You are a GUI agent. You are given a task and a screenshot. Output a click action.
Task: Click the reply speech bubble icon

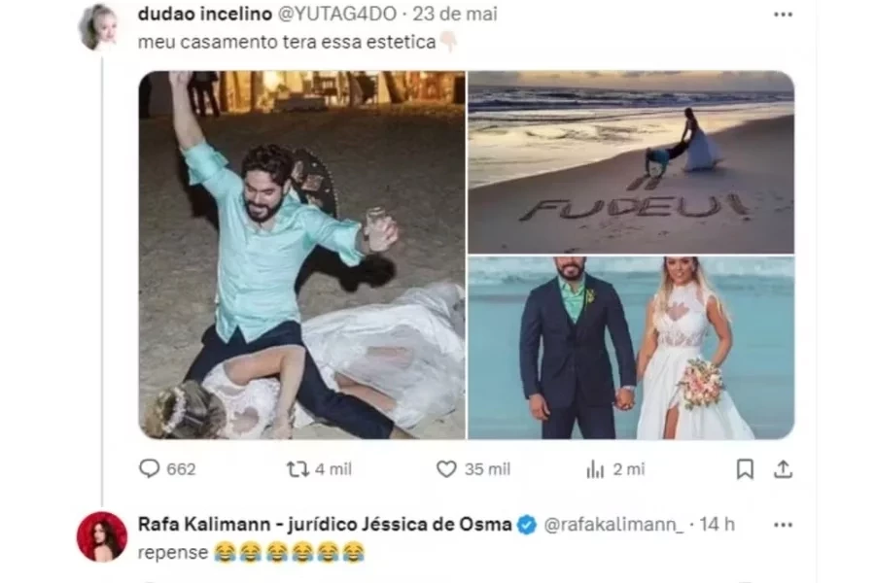[x=149, y=468]
